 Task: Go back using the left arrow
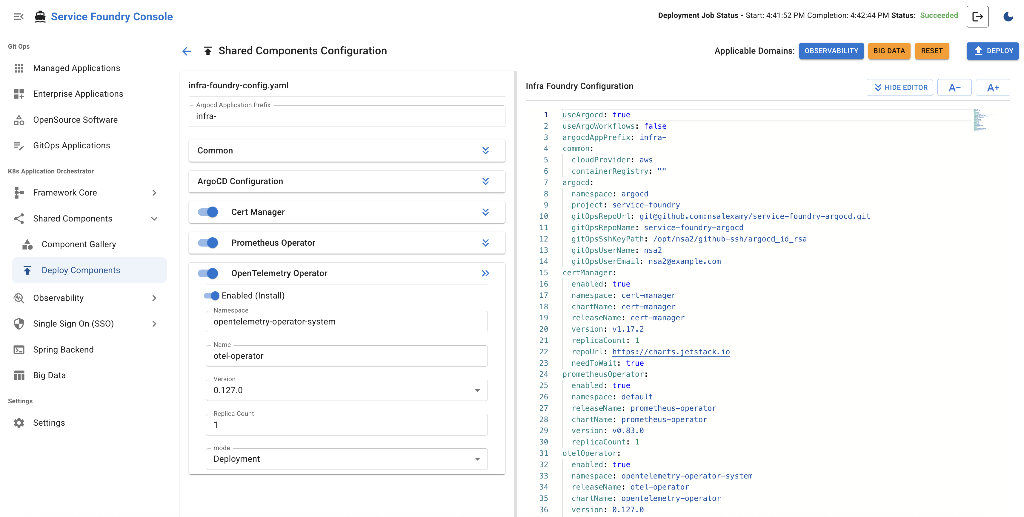(x=186, y=51)
